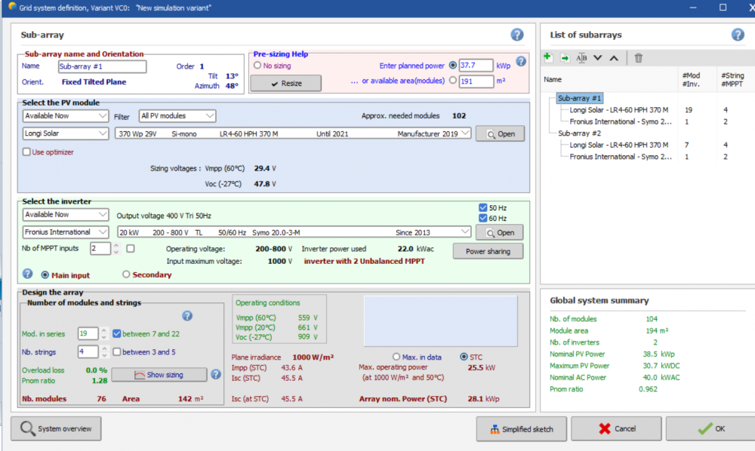Open the Fronius International inverter brand dropdown
Screen dimensions: 755x451
click(66, 232)
